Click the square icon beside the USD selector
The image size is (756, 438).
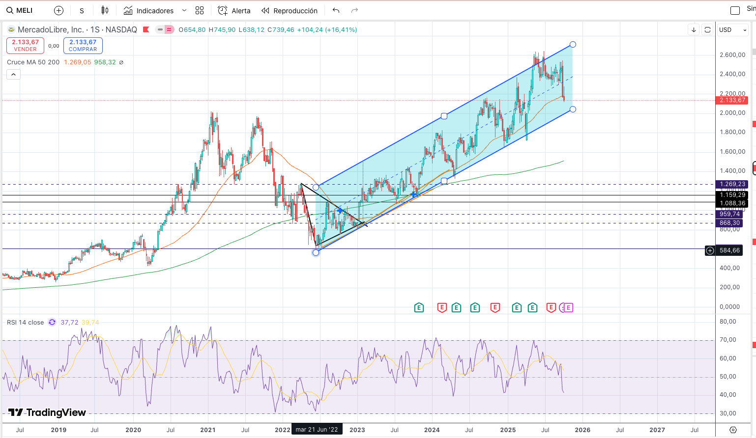pos(707,30)
